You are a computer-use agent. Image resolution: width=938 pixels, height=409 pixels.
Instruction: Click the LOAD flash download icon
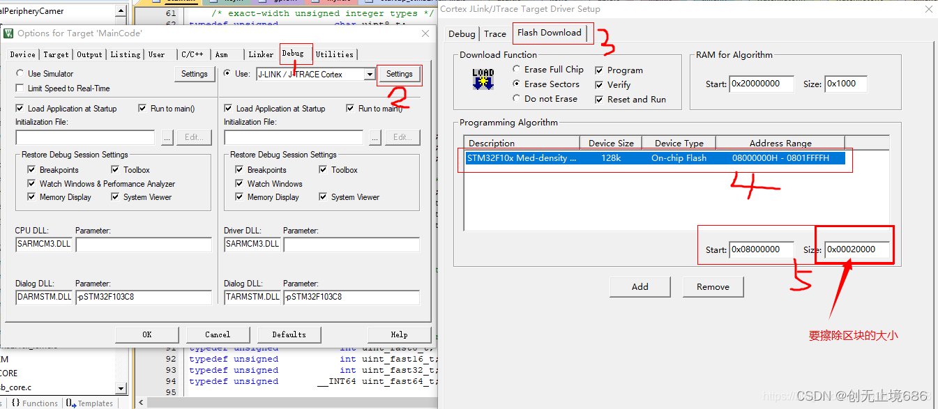[483, 77]
